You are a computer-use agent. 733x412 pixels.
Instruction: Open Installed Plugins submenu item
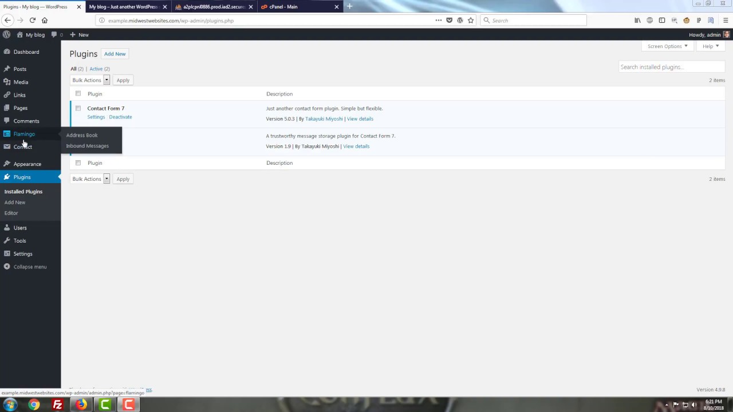coord(23,192)
